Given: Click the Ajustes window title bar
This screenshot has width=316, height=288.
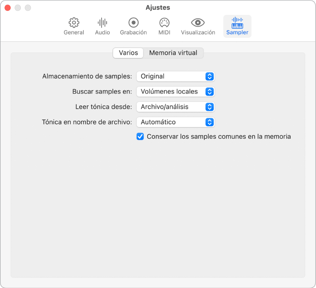Looking at the screenshot, I should coord(158,7).
